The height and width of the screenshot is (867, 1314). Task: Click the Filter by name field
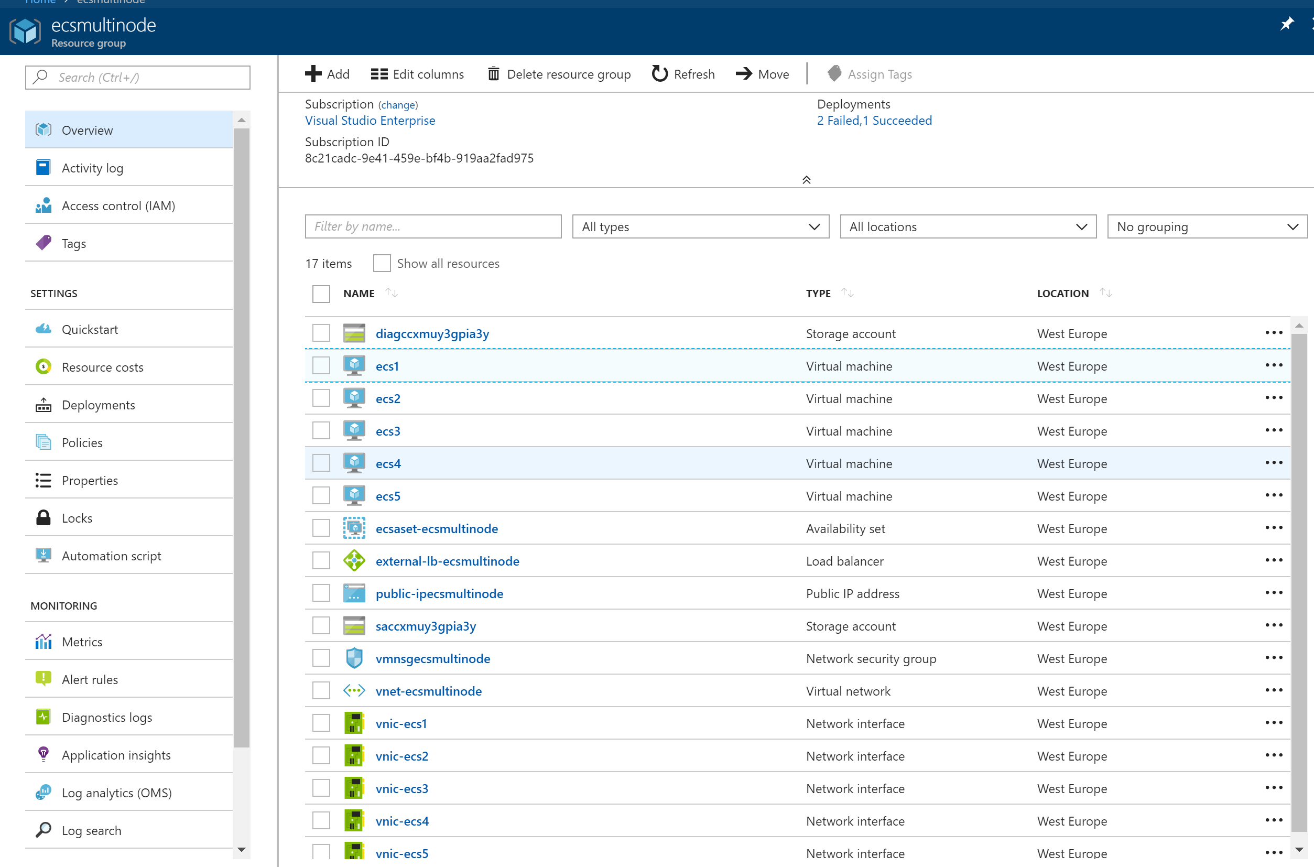click(x=433, y=226)
